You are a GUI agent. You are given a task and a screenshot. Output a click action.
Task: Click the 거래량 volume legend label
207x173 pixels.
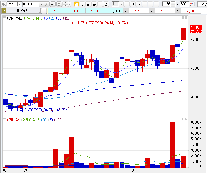(13, 120)
